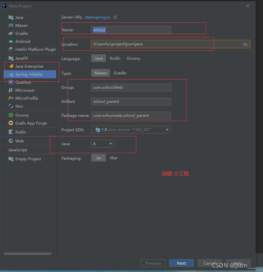Open the Java version dropdown
Screen dimensions: 263x272
(x=103, y=144)
